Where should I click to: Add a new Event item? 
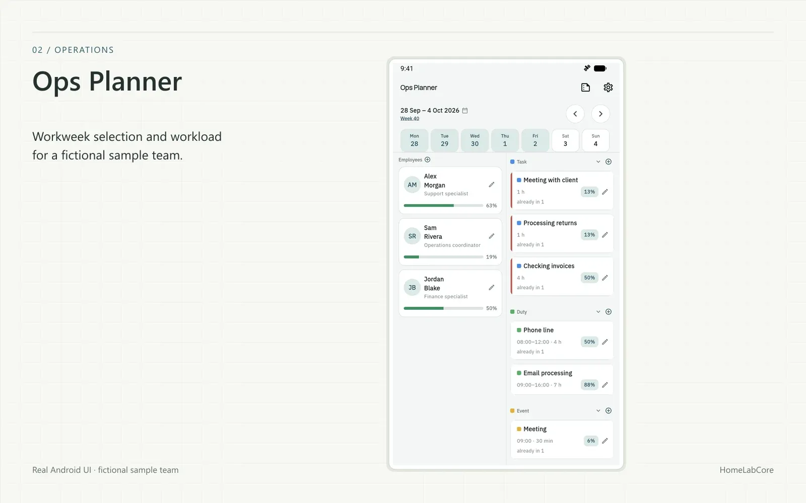click(x=609, y=411)
